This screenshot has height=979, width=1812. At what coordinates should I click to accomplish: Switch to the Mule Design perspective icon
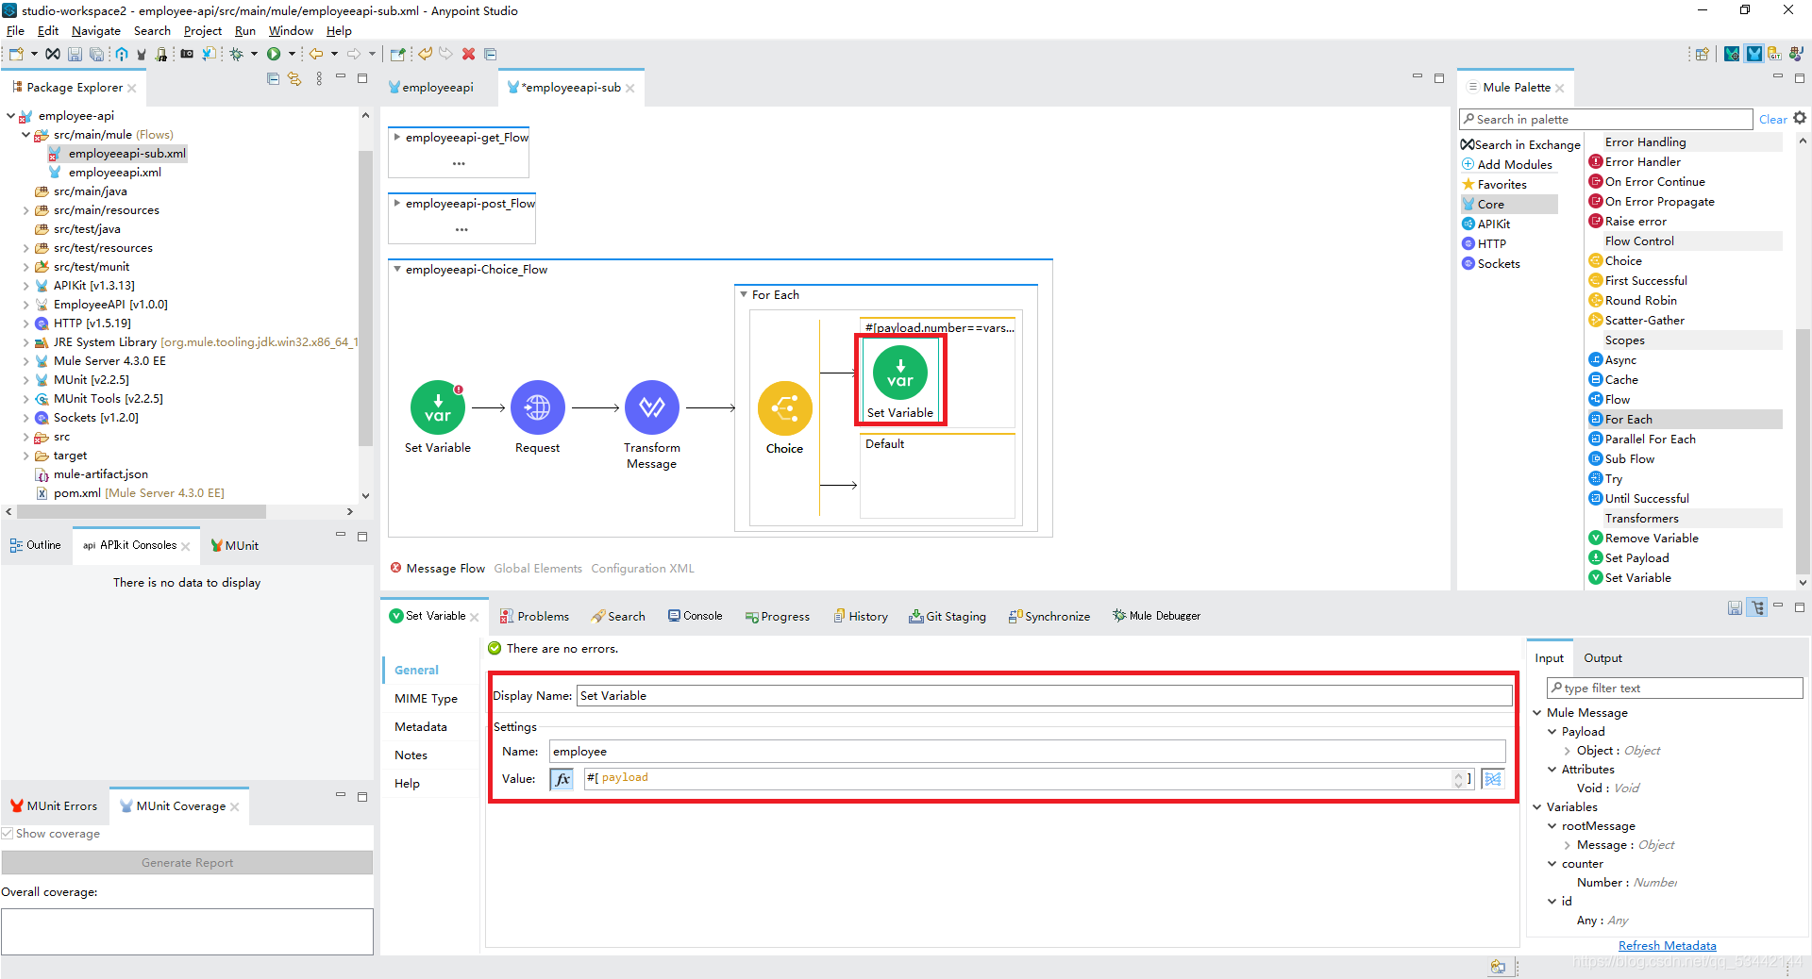[x=1753, y=54]
